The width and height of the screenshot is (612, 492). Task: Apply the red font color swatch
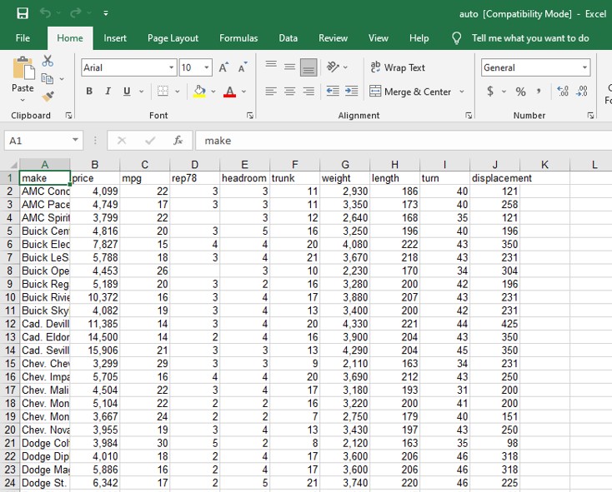[230, 92]
